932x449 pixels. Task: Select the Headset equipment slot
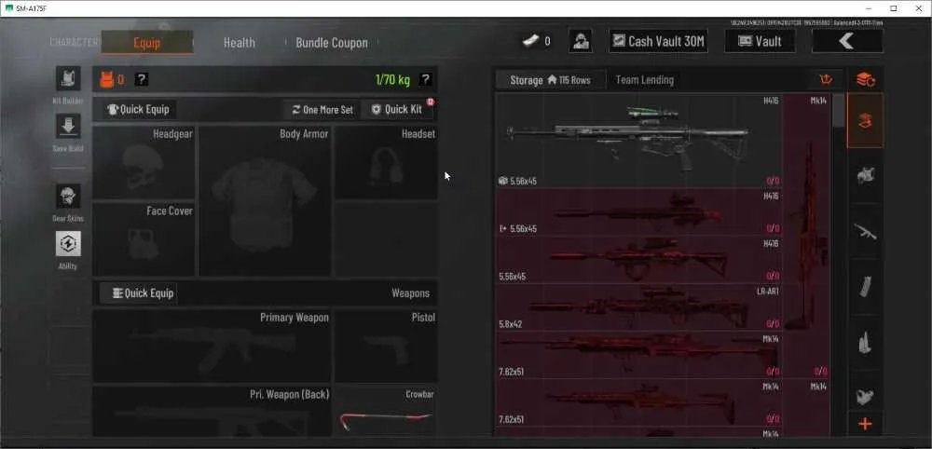tap(386, 162)
